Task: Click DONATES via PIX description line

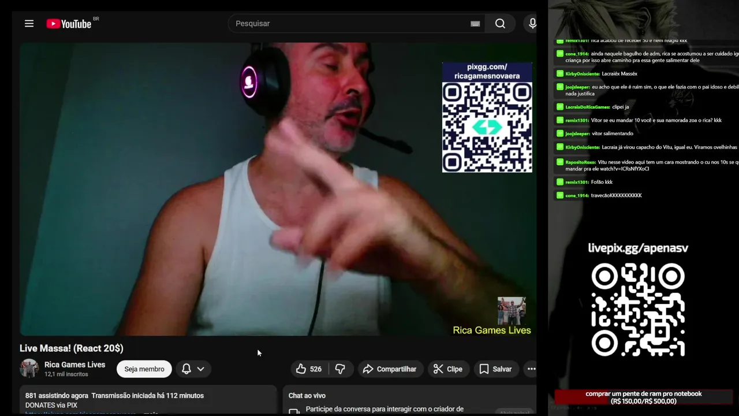Action: coord(51,406)
